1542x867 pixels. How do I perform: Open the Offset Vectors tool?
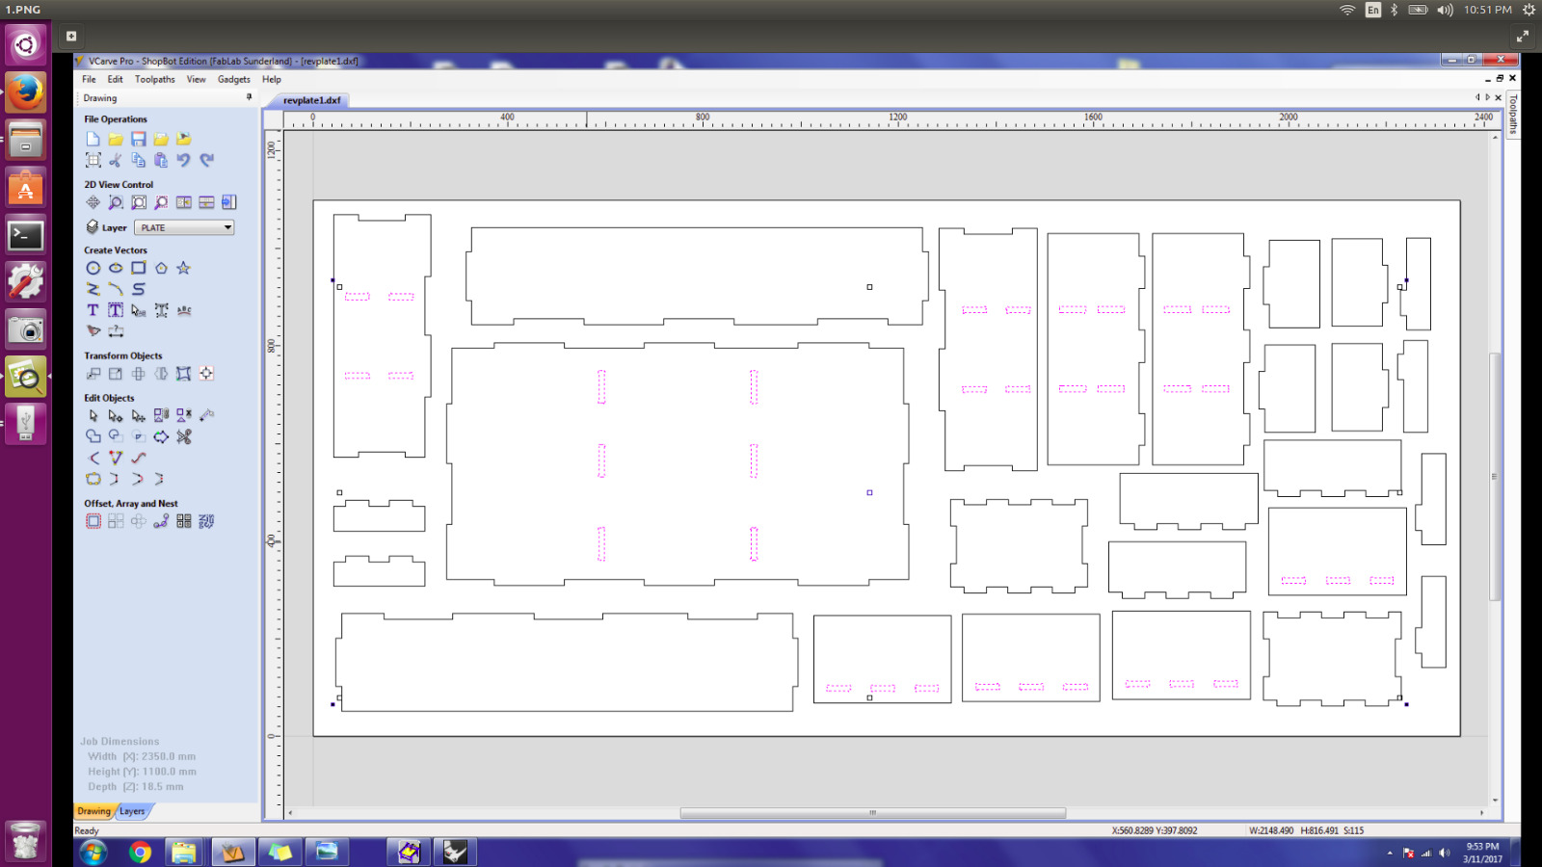[93, 521]
